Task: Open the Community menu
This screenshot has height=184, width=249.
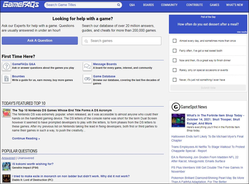Action: click(x=169, y=5)
